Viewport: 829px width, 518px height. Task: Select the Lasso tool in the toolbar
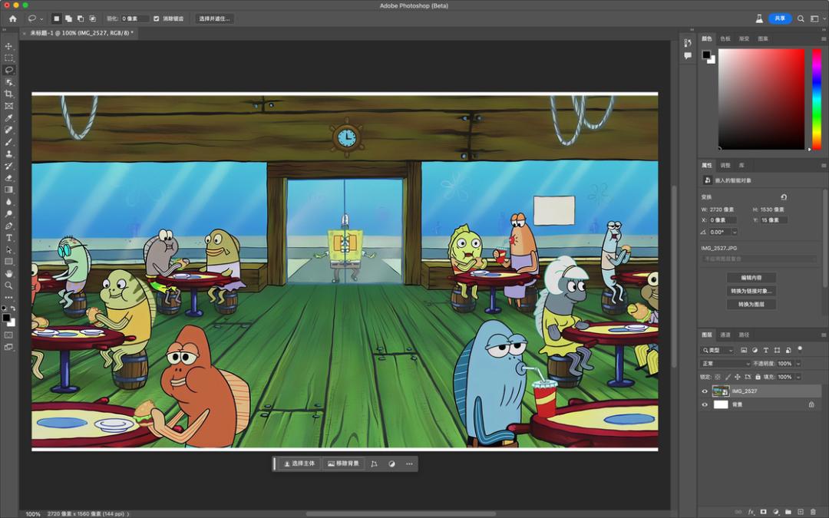(9, 70)
